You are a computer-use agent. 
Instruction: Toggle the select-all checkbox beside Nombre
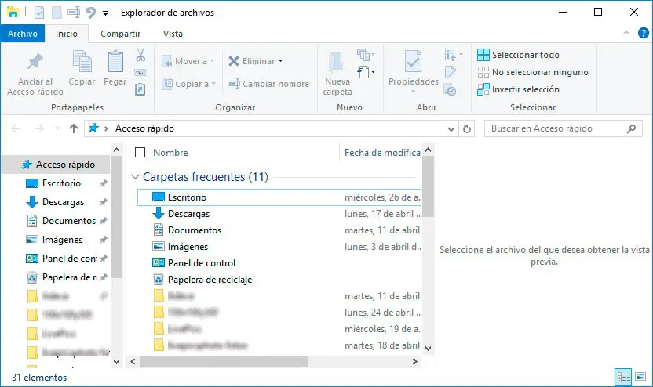140,153
